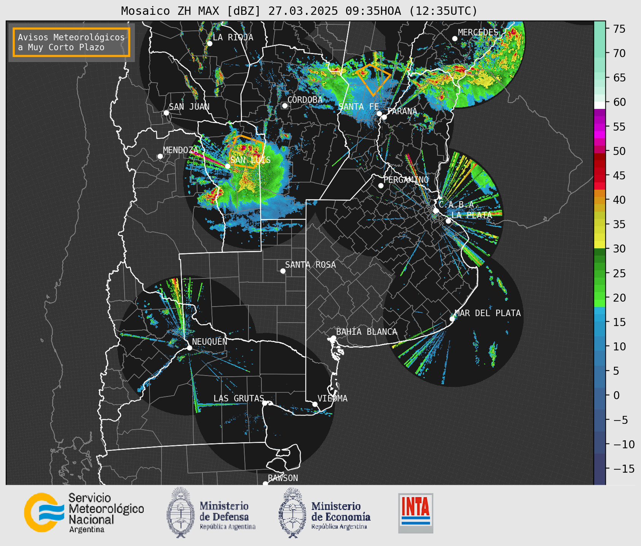Click the Córdoba city marker
The width and height of the screenshot is (641, 546).
point(285,106)
